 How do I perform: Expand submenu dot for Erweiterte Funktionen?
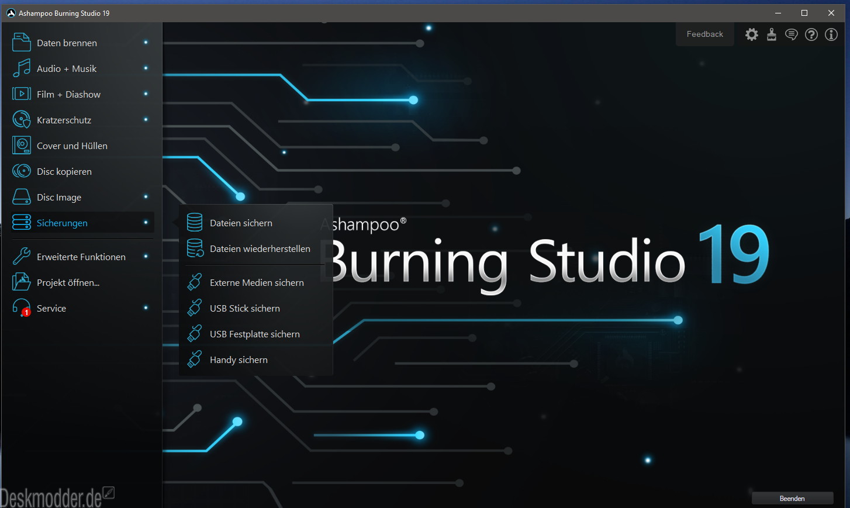[146, 256]
